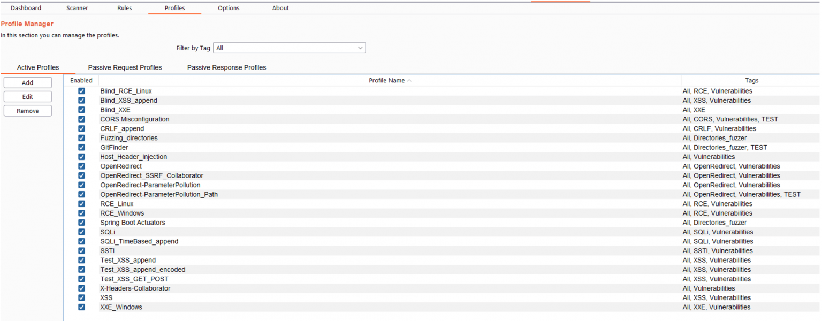Switch to the Rules tab
The image size is (822, 321).
pos(124,8)
